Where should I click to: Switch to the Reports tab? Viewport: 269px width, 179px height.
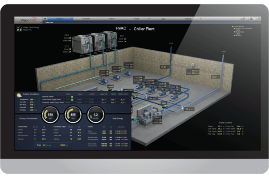pos(188,19)
